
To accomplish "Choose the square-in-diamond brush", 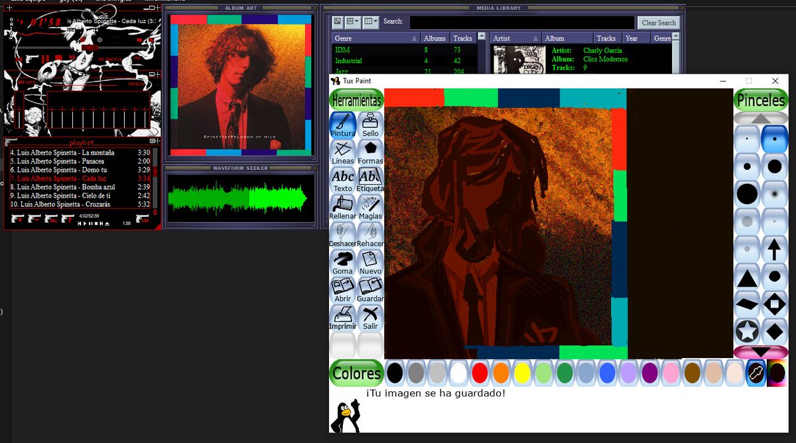I will [x=774, y=304].
